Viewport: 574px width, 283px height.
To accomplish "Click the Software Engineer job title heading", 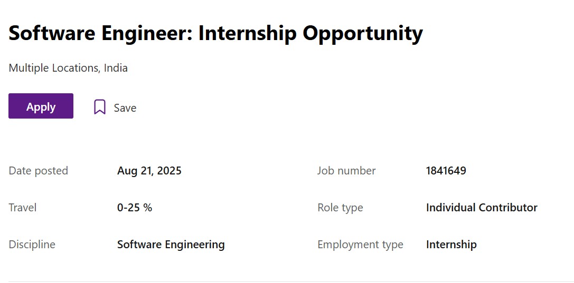I will pyautogui.click(x=215, y=33).
